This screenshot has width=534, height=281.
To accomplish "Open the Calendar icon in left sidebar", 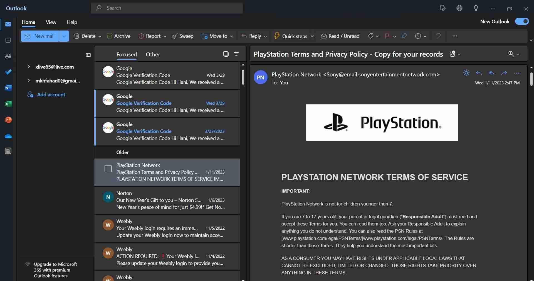I will point(8,40).
